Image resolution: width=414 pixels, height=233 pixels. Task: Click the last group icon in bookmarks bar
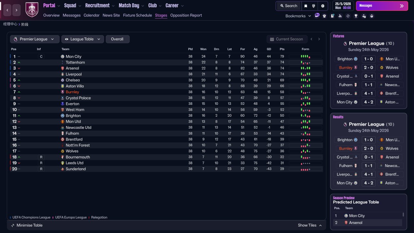click(372, 16)
